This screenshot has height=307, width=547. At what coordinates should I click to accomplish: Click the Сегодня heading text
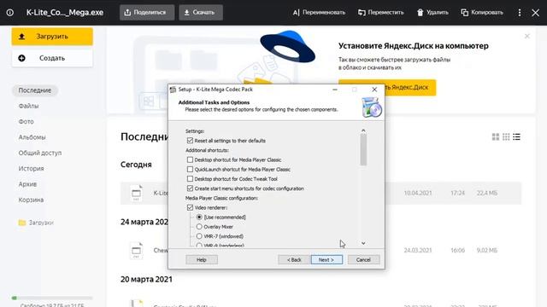[x=136, y=165]
